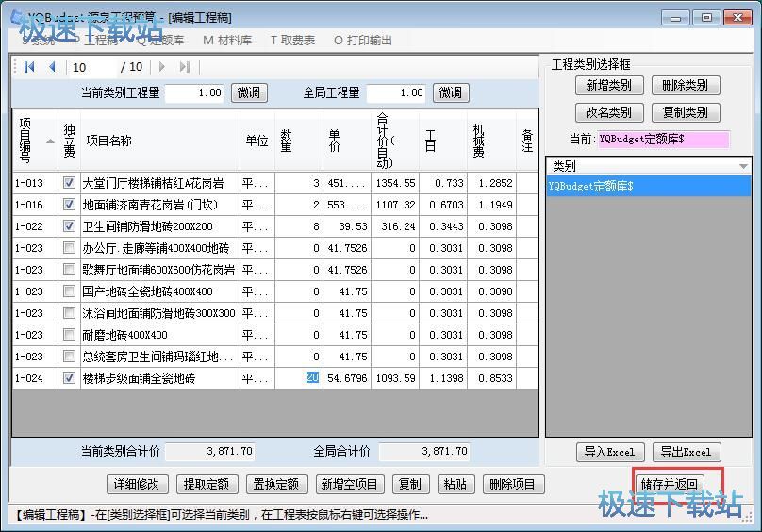Image resolution: width=762 pixels, height=532 pixels.
Task: Open O 打印输出 menu
Action: click(362, 41)
